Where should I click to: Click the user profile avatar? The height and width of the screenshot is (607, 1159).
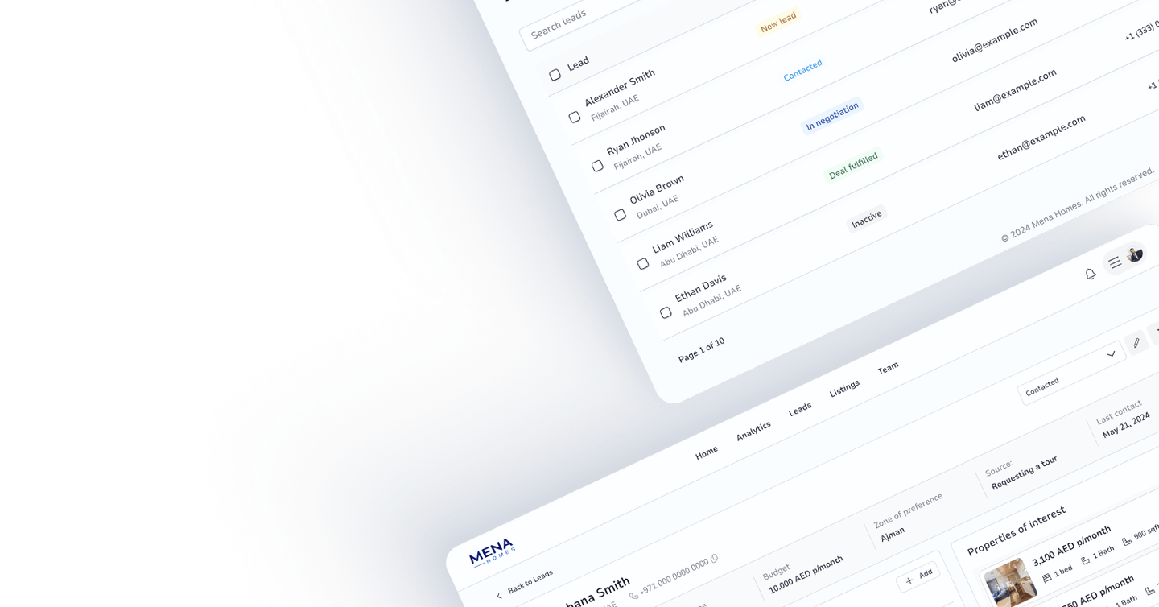[x=1135, y=254]
